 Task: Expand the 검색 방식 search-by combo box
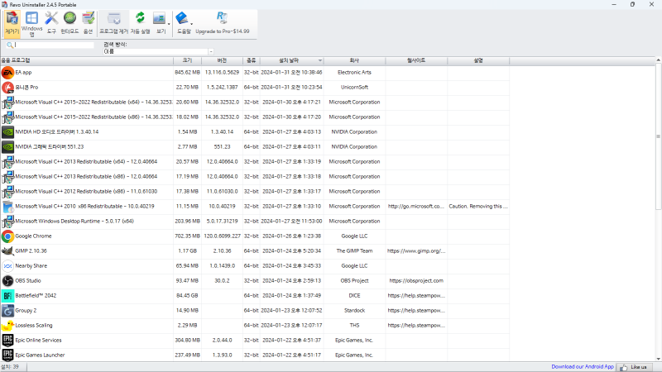(x=210, y=51)
